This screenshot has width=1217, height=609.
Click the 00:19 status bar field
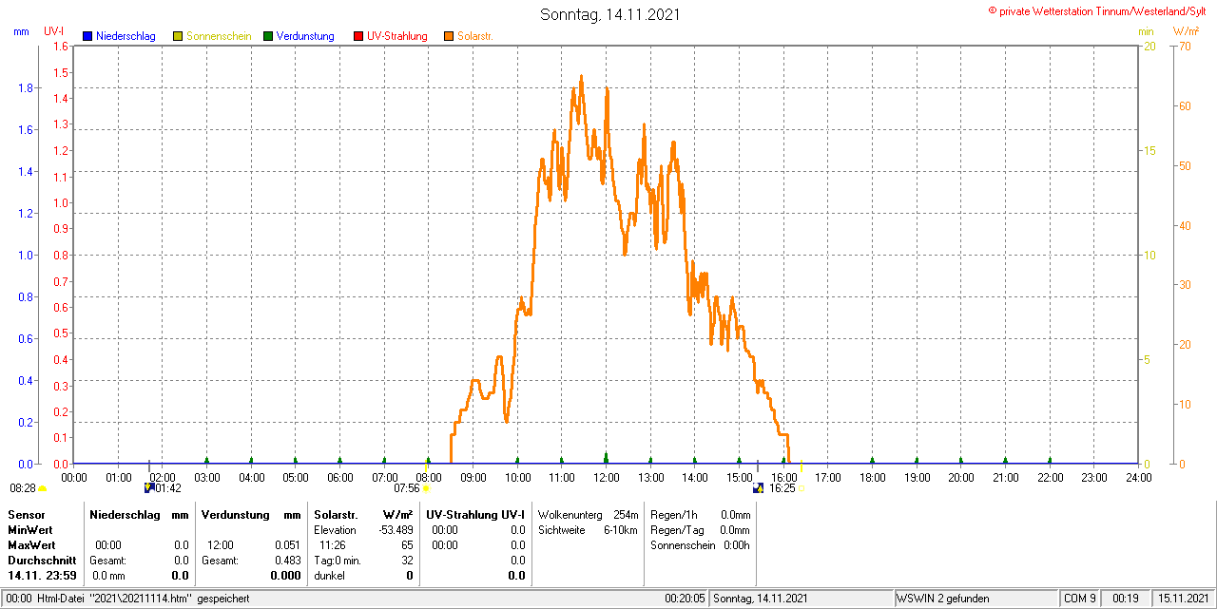tap(1126, 599)
